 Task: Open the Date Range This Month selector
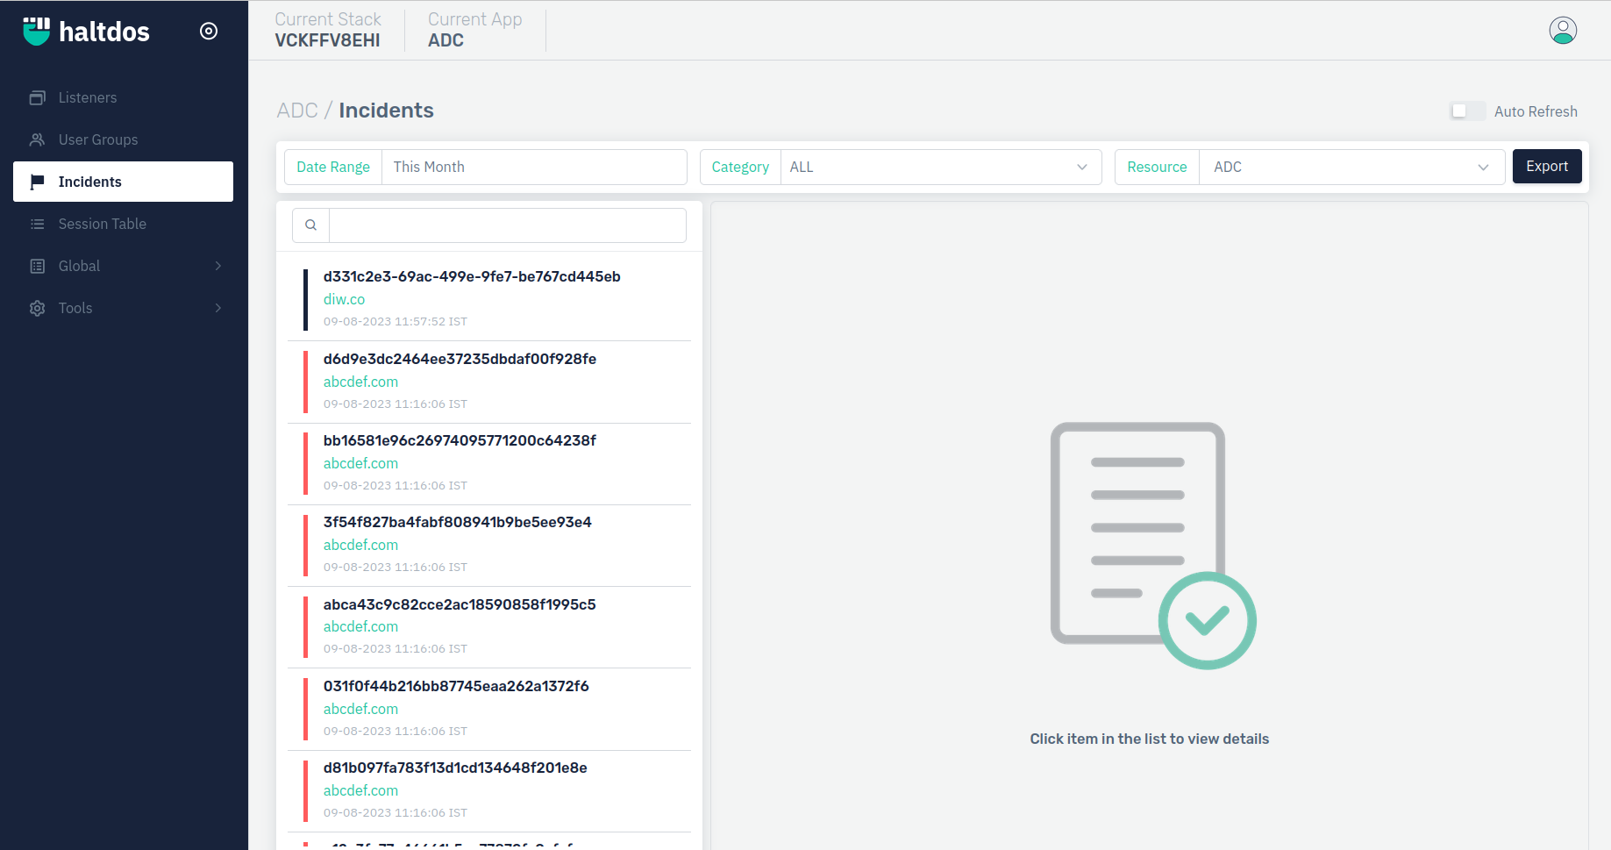(x=534, y=167)
